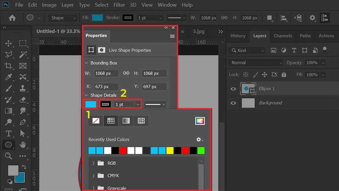Click the Shape Details fill color button
This screenshot has width=339, height=191.
click(91, 104)
